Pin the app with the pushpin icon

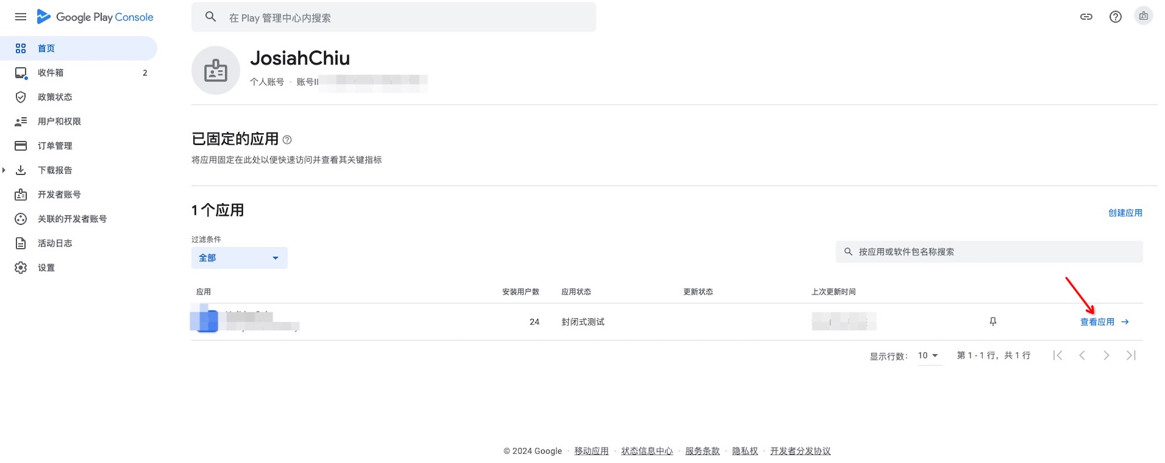point(993,322)
